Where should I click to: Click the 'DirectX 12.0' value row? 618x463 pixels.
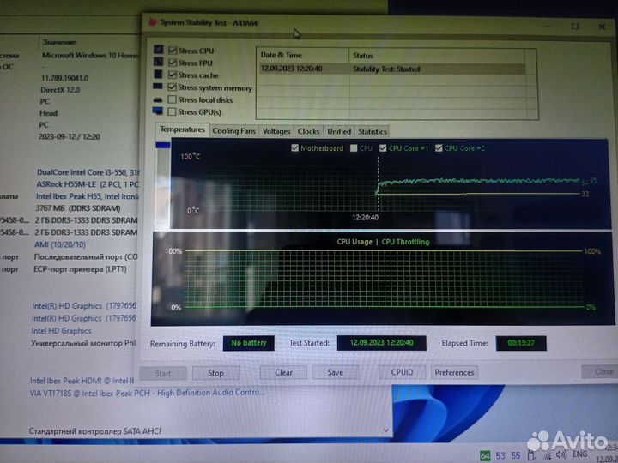(60, 90)
